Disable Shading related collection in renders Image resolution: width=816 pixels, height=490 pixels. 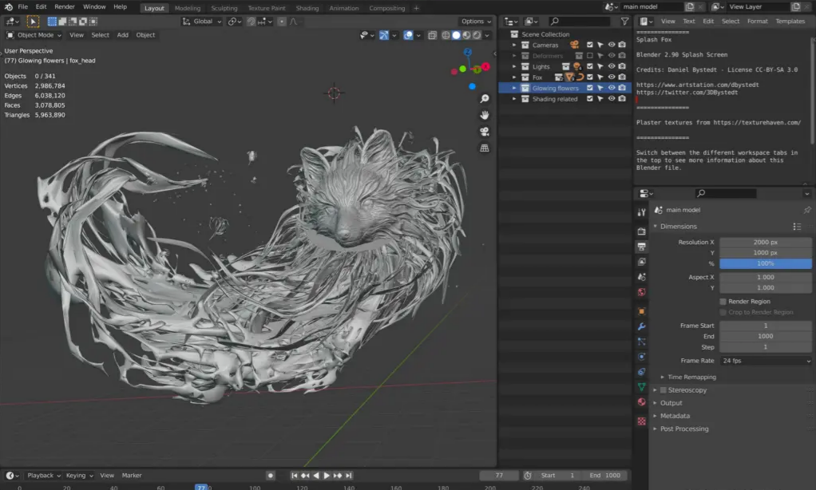[x=622, y=99]
